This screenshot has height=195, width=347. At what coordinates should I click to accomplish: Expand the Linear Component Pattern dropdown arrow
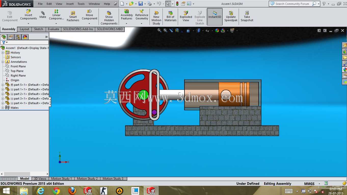point(56,23)
